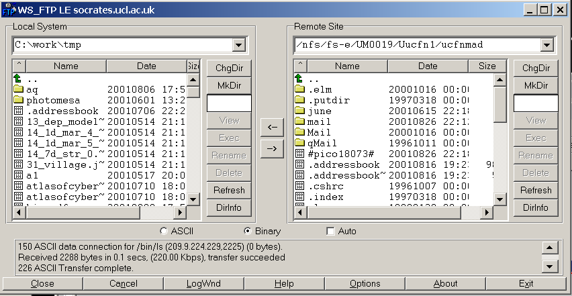Open the remote directory path dropdown

pyautogui.click(x=546, y=45)
